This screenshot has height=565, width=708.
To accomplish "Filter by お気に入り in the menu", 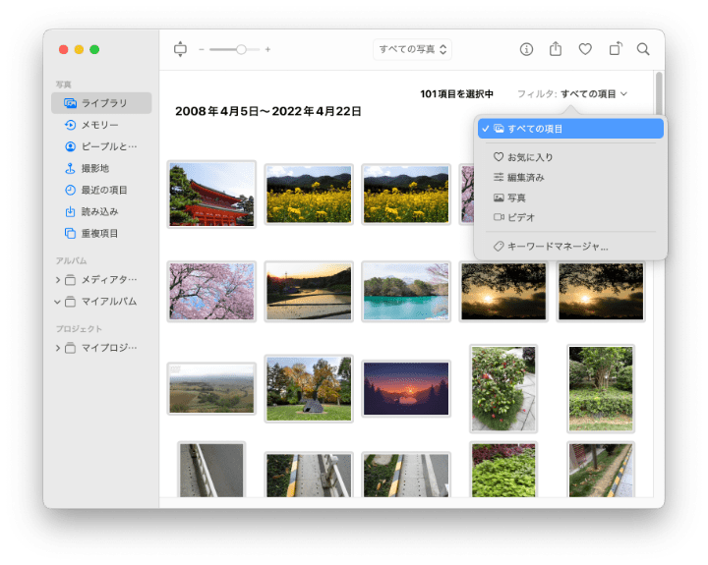I will [529, 157].
